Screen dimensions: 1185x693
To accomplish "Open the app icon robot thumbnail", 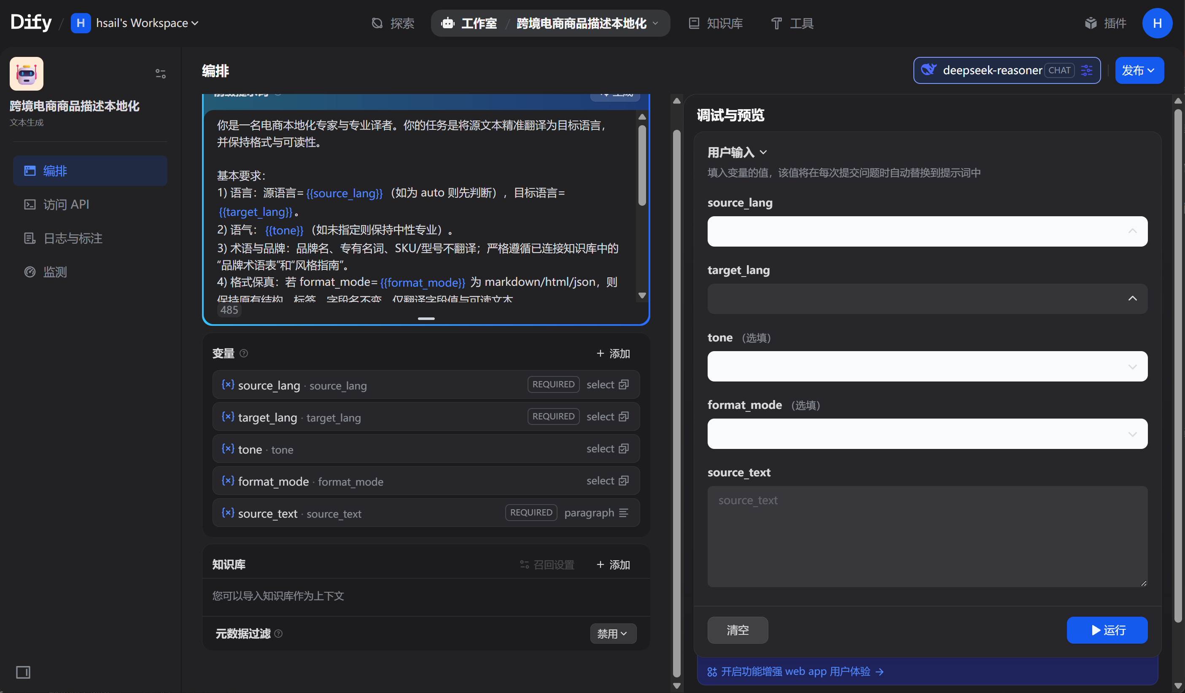I will coord(26,74).
